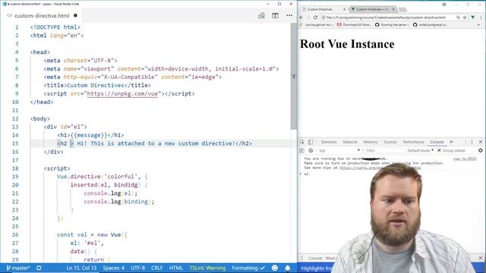Image resolution: width=486 pixels, height=273 pixels.
Task: Click the unpkg.com/vue link in code
Action: pos(122,93)
